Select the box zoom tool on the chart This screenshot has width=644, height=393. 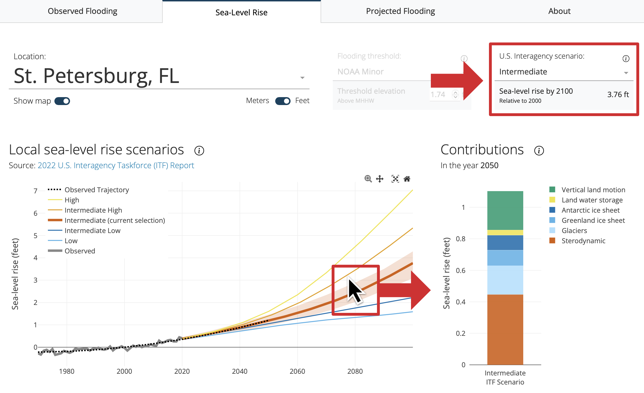[368, 179]
